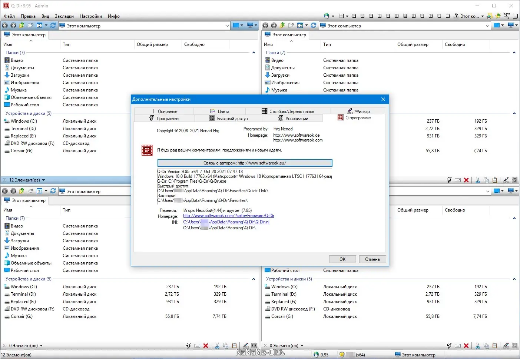Switch to the Фильтр tab
The height and width of the screenshot is (359, 520).
pyautogui.click(x=358, y=111)
